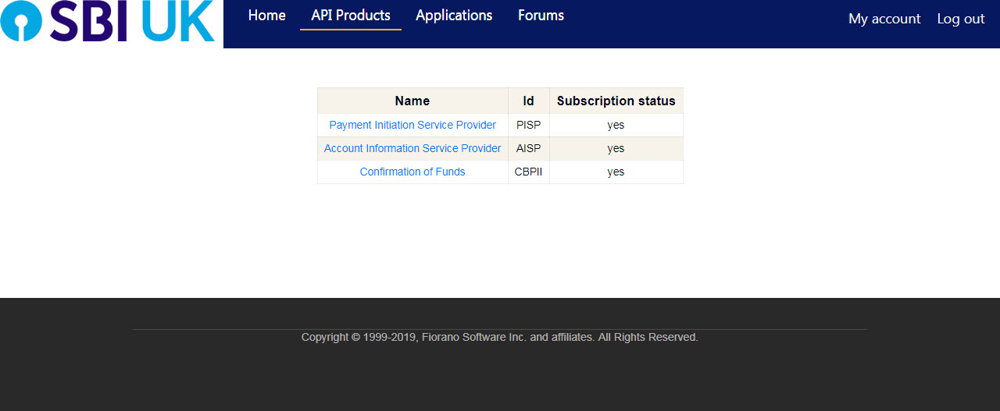
Task: Open My account
Action: [x=884, y=19]
